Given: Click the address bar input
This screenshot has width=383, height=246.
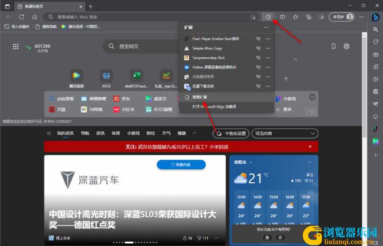Looking at the screenshot, I should coord(151,17).
